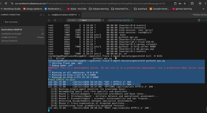Click 'i-gw80spblusox58vzgq83' instance ID text
Screen dimensions: 207x113
coord(11,34)
